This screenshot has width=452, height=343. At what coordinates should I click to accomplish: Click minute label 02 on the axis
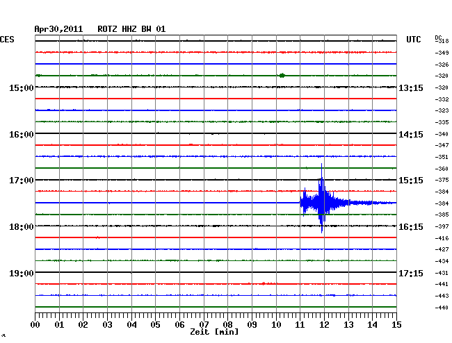tap(83, 325)
